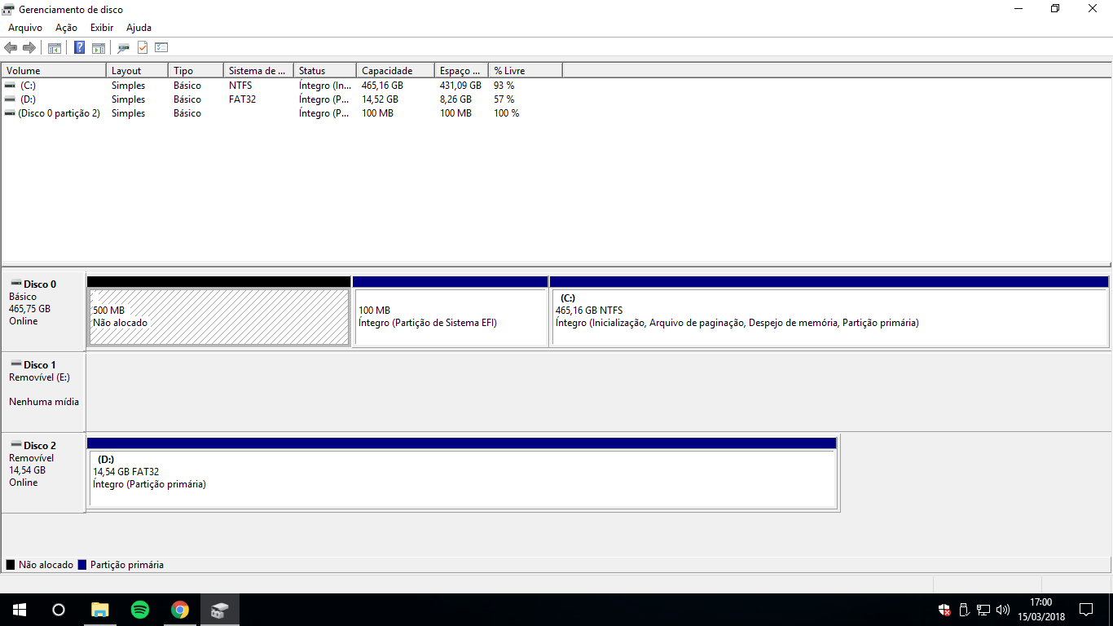
Task: Open the network tray icon
Action: point(983,610)
